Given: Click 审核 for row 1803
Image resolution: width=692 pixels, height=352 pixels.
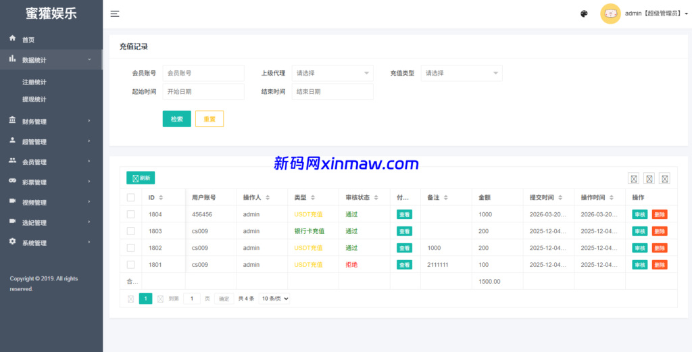Looking at the screenshot, I should (x=639, y=231).
